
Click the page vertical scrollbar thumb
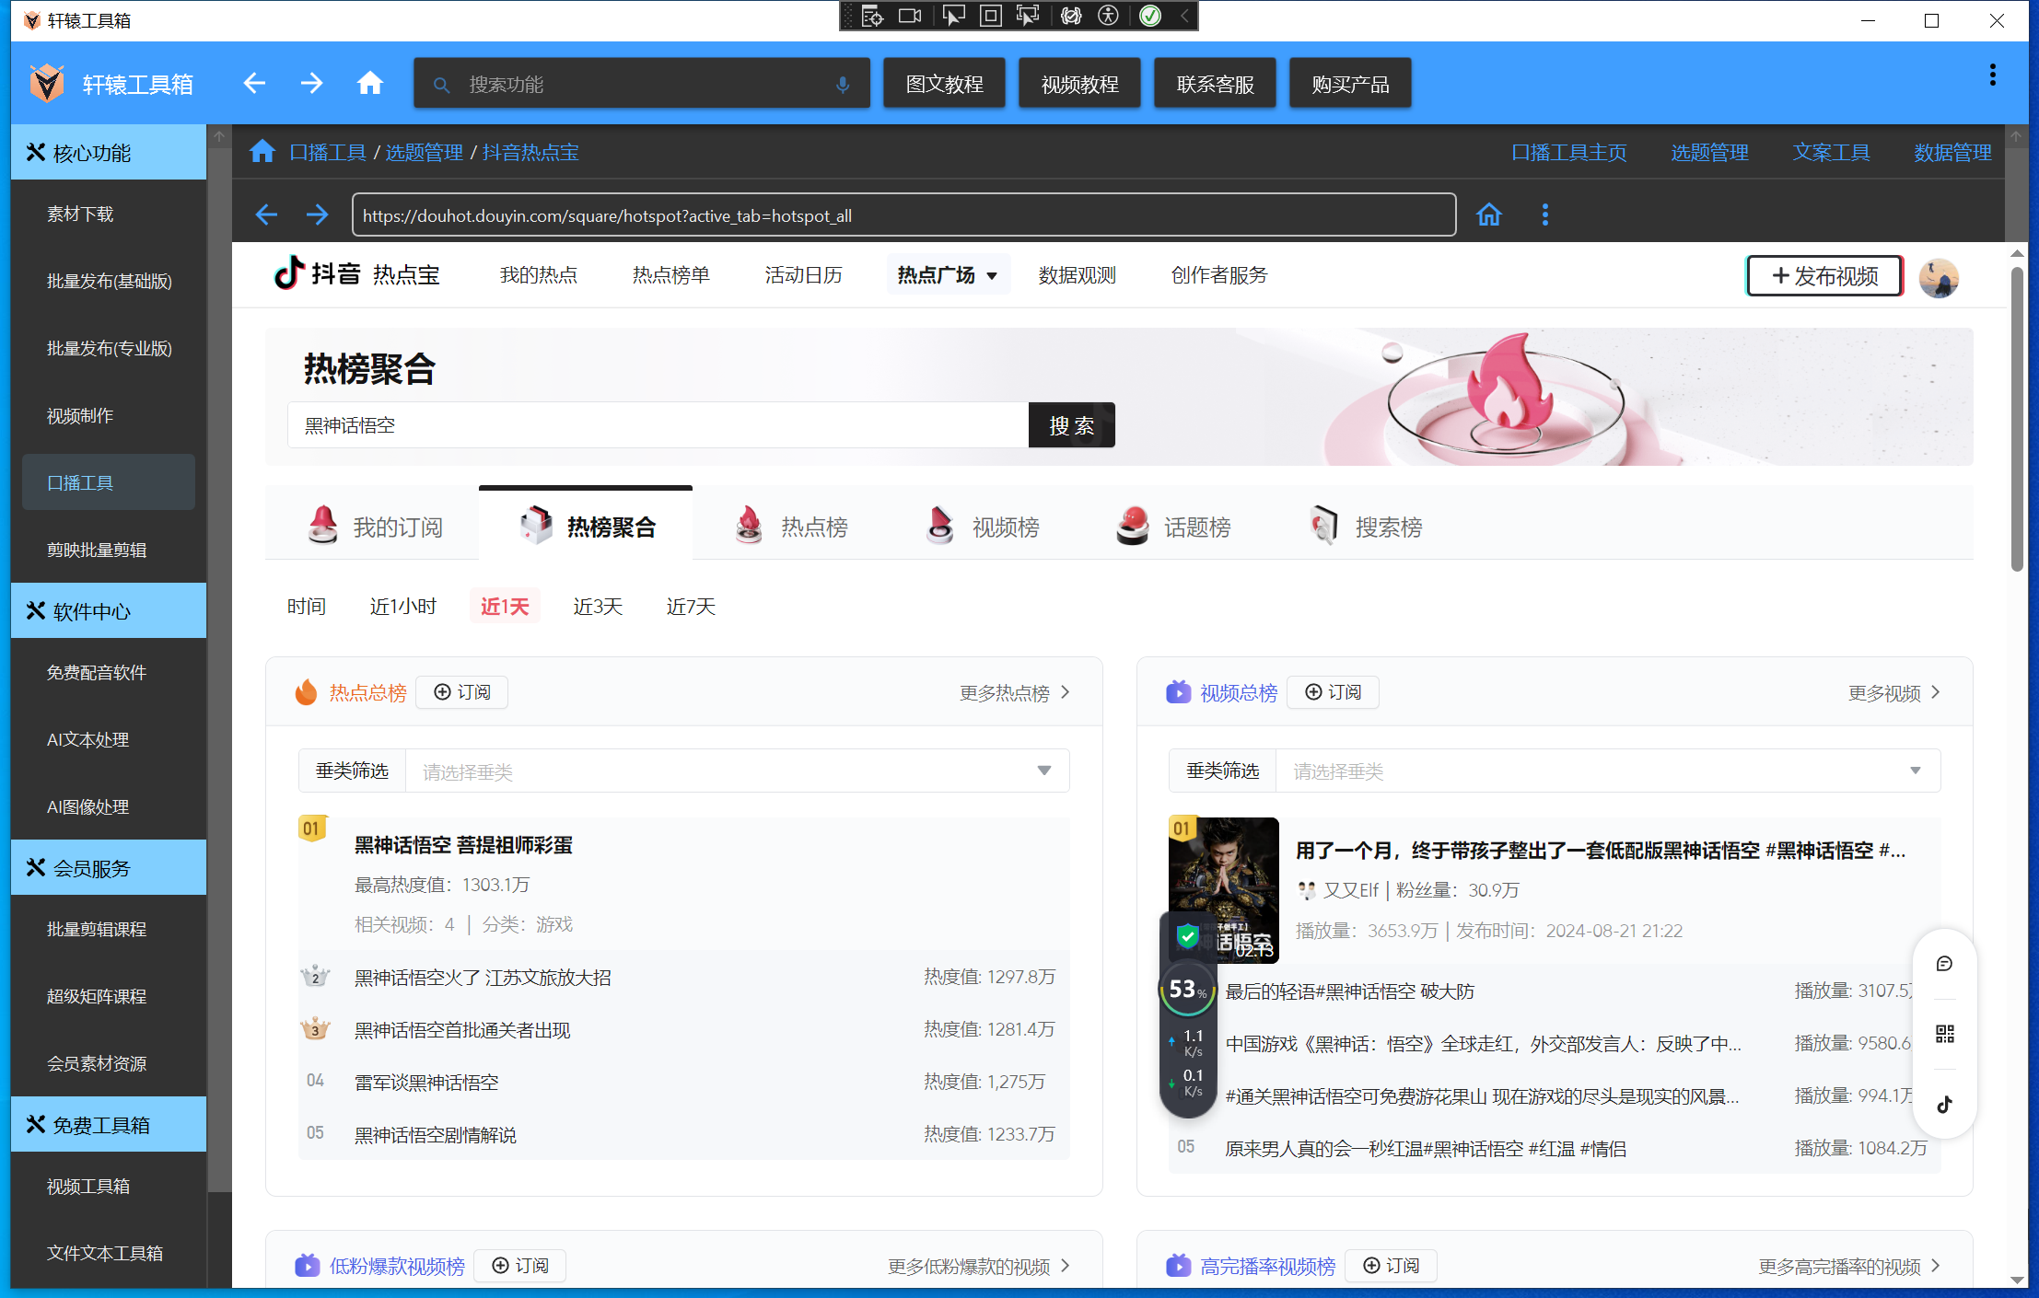[2017, 419]
